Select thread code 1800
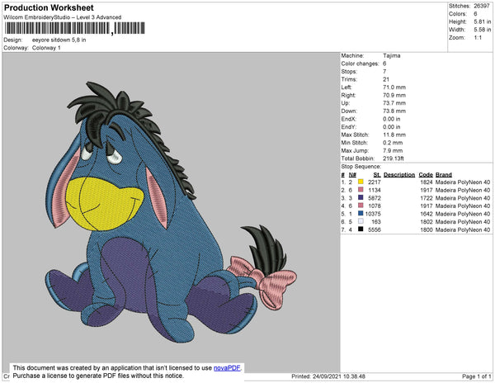This screenshot has width=495, height=383. (x=427, y=229)
